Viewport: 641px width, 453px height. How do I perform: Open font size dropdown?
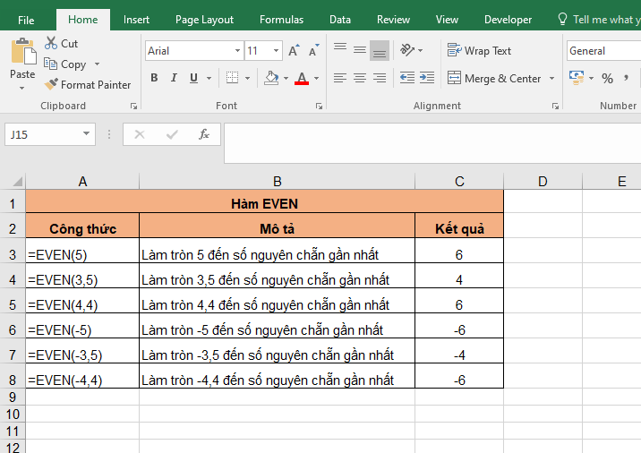click(x=276, y=51)
